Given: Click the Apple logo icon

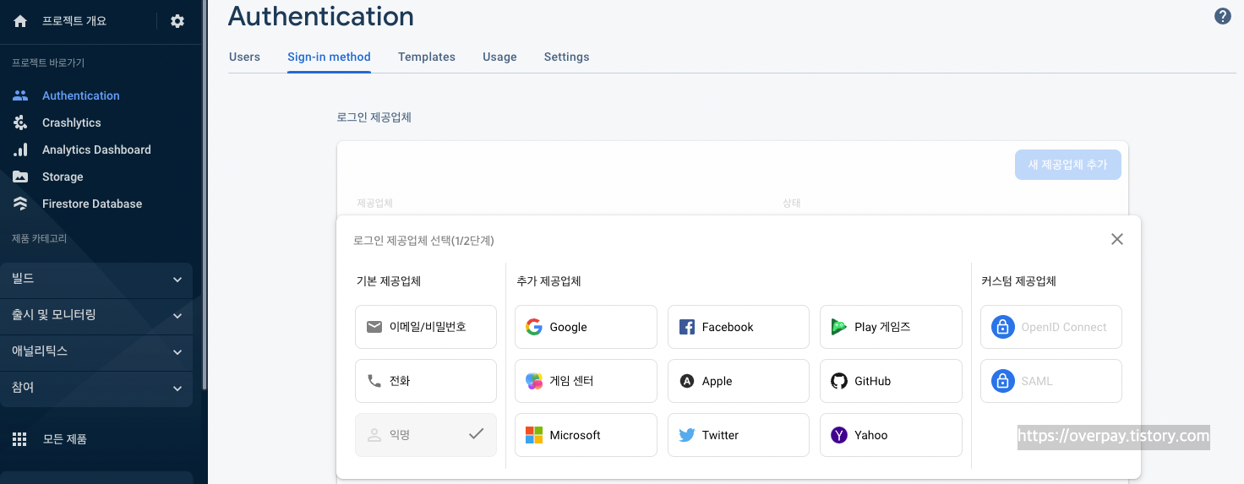Looking at the screenshot, I should click(687, 381).
